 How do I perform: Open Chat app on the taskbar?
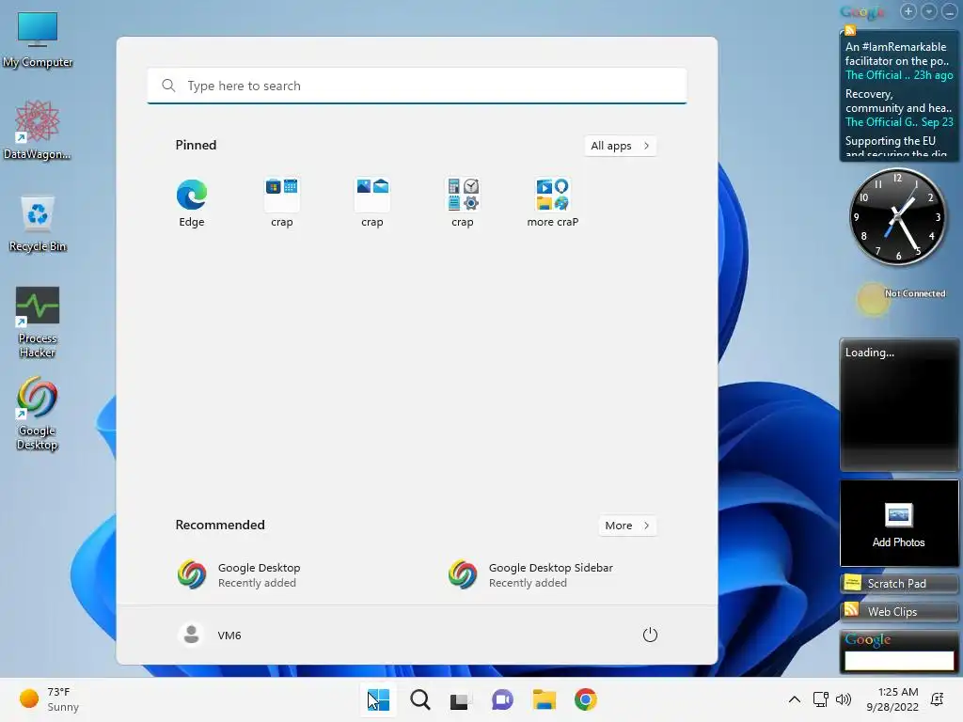(x=502, y=699)
